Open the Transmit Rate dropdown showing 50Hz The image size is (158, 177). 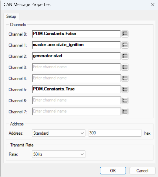pyautogui.click(x=58, y=154)
